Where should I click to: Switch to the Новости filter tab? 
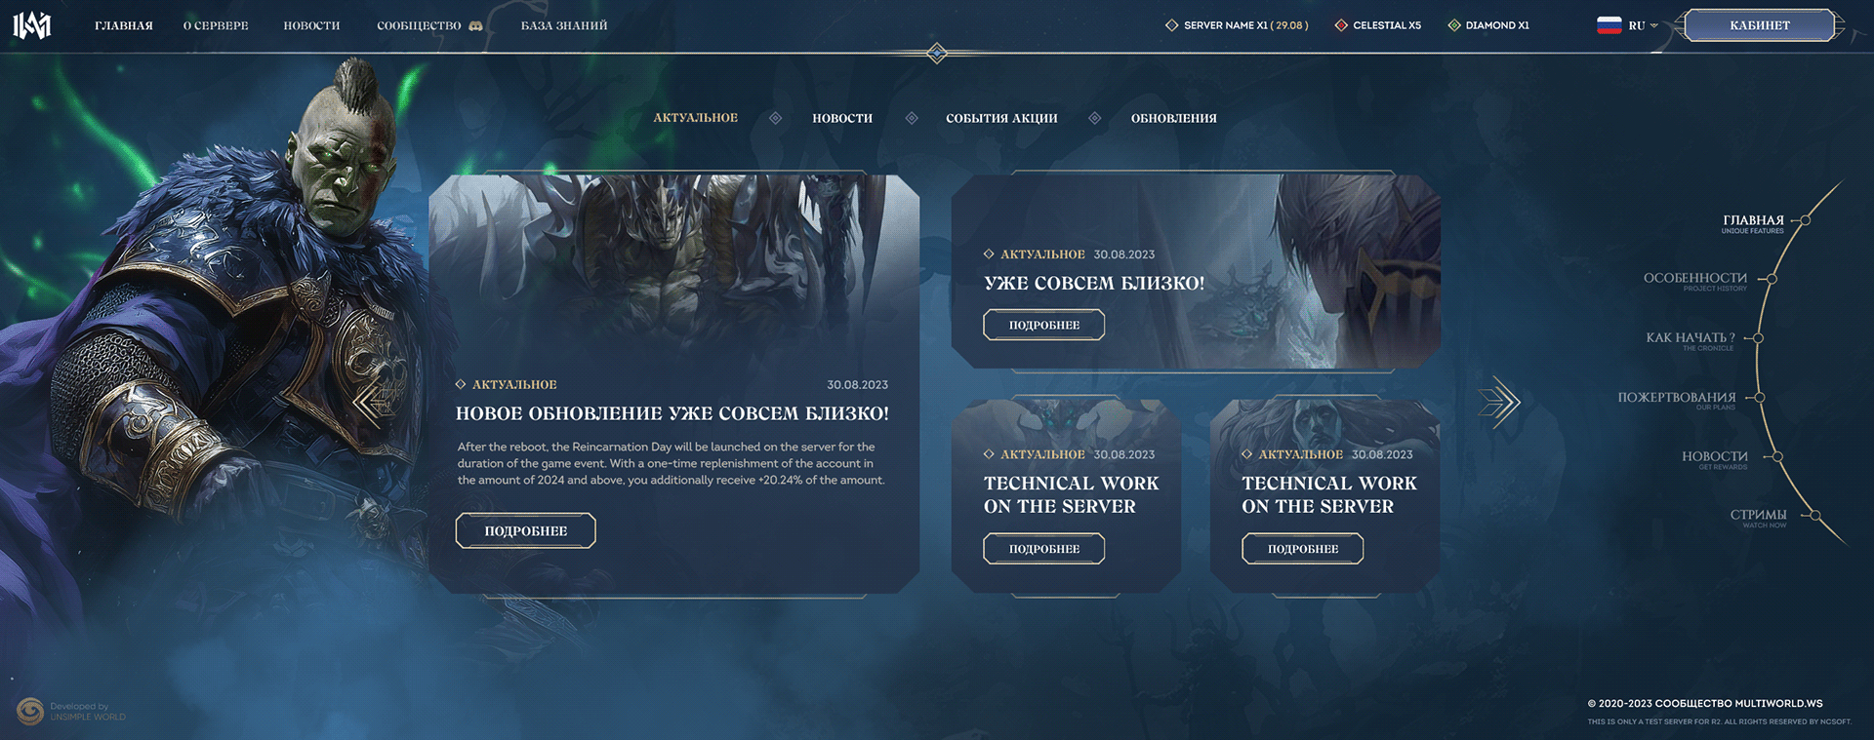pyautogui.click(x=842, y=118)
